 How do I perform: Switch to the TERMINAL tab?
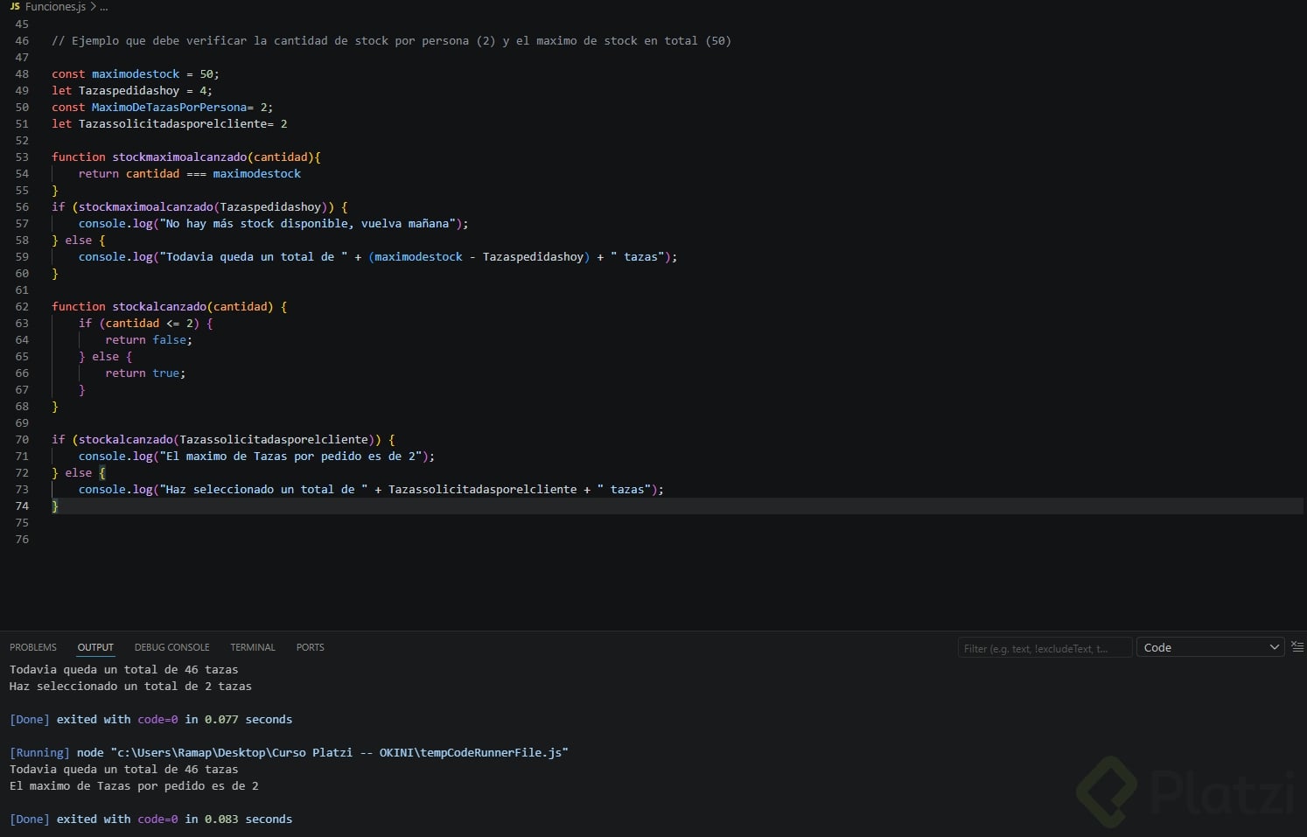click(253, 647)
